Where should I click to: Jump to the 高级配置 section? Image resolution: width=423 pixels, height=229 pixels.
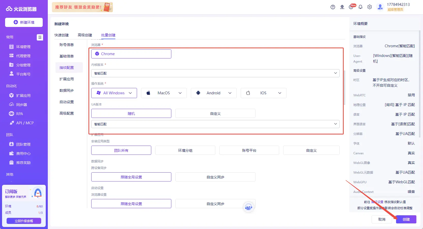[x=67, y=113]
